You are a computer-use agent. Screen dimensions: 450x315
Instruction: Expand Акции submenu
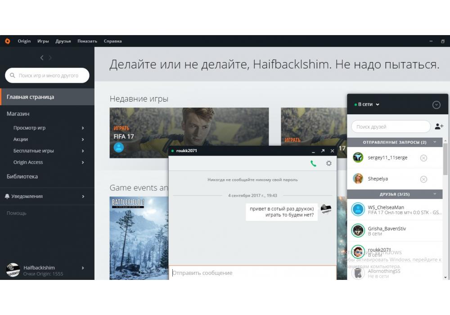(x=83, y=139)
